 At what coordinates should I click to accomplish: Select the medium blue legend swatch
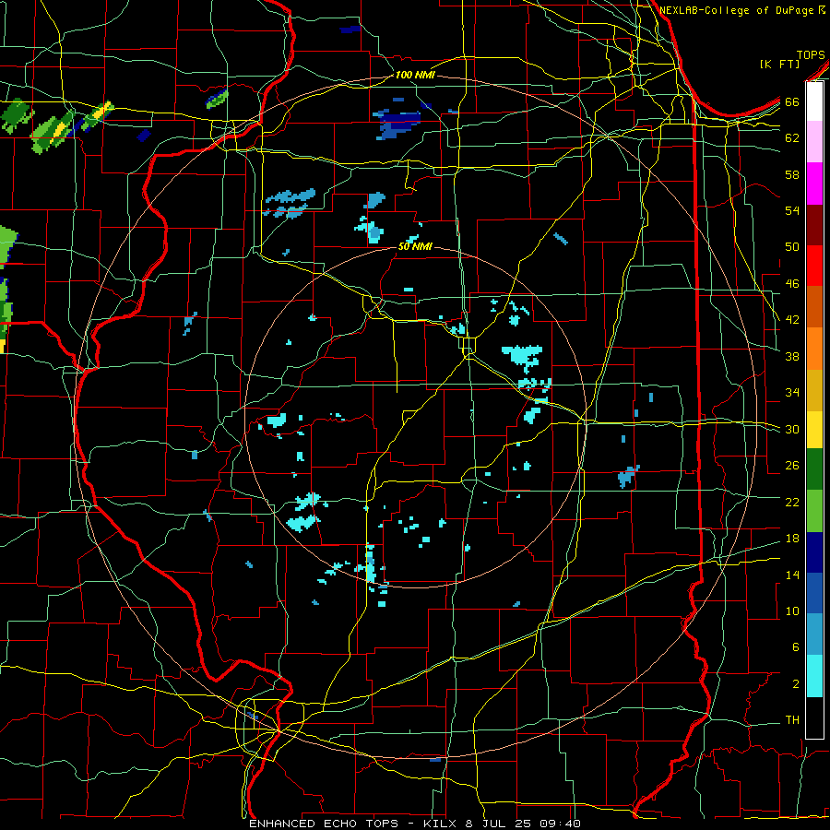[814, 593]
